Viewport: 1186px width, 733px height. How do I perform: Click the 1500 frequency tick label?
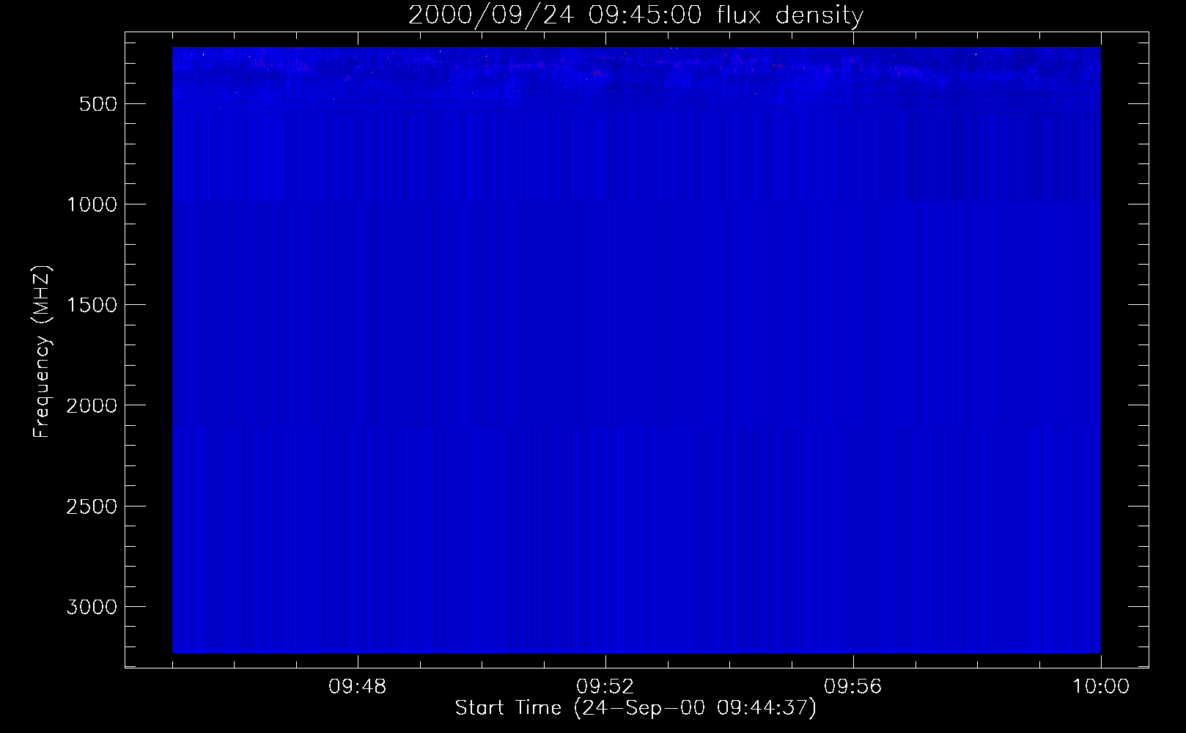tap(92, 305)
